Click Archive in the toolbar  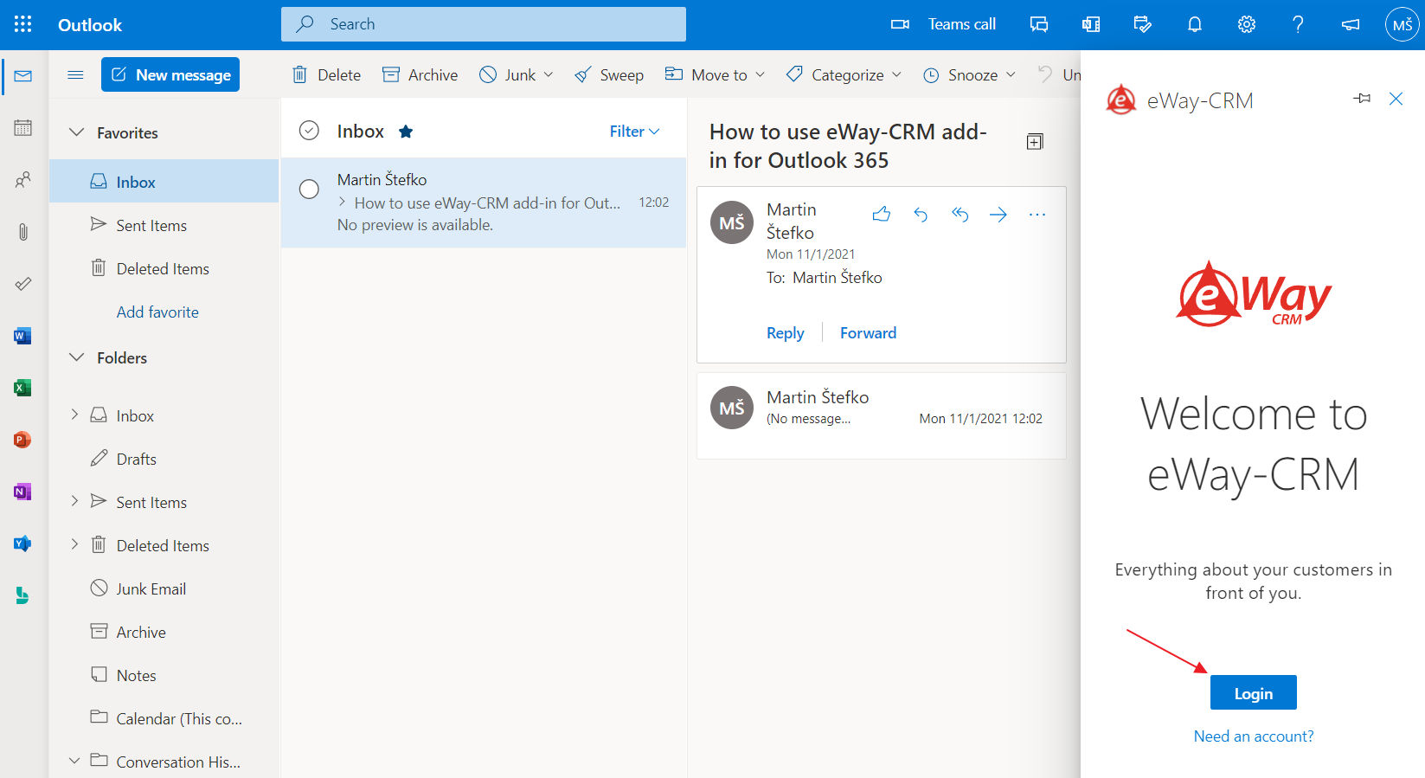coord(420,75)
